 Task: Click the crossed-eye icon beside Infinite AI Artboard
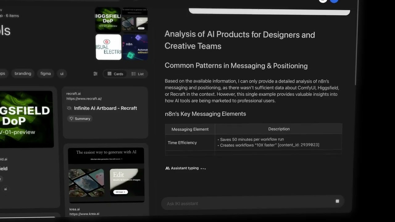pyautogui.click(x=69, y=108)
